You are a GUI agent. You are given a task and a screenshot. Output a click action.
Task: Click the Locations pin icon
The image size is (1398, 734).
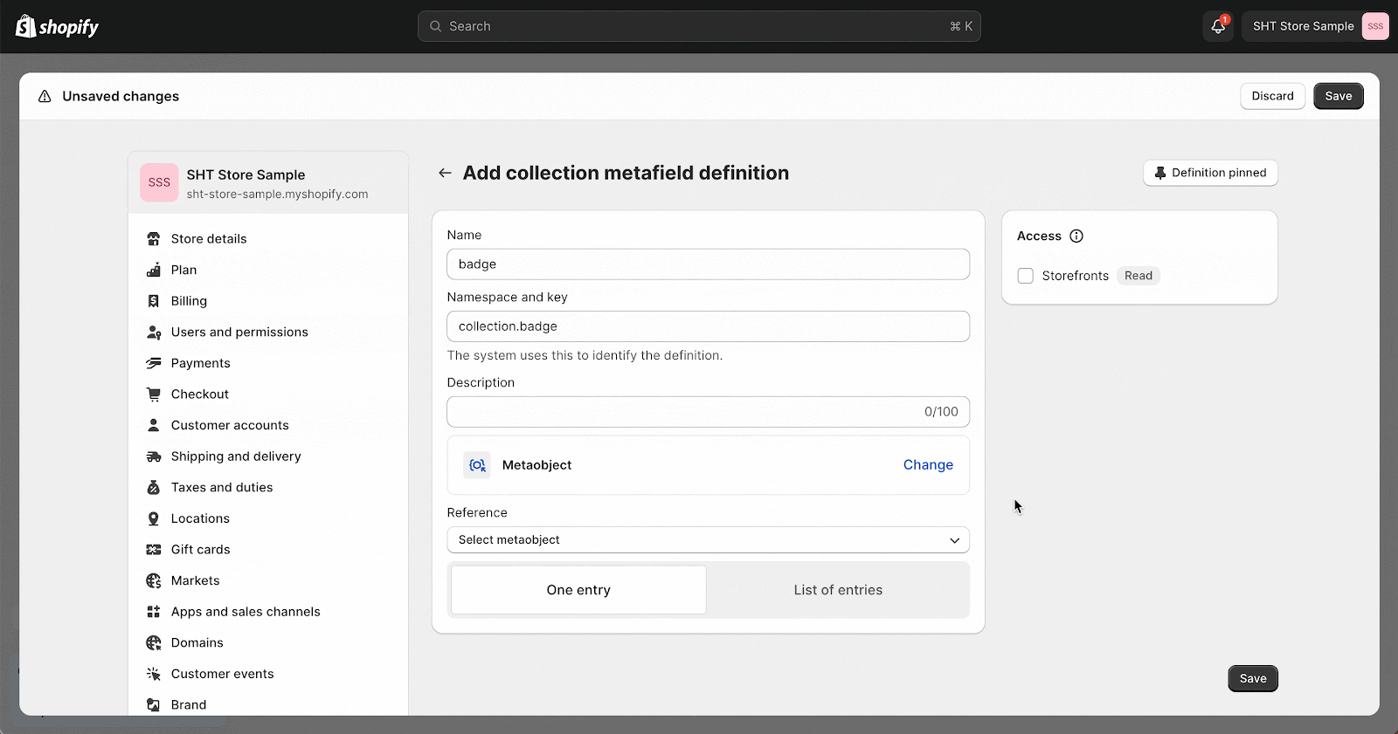(154, 518)
